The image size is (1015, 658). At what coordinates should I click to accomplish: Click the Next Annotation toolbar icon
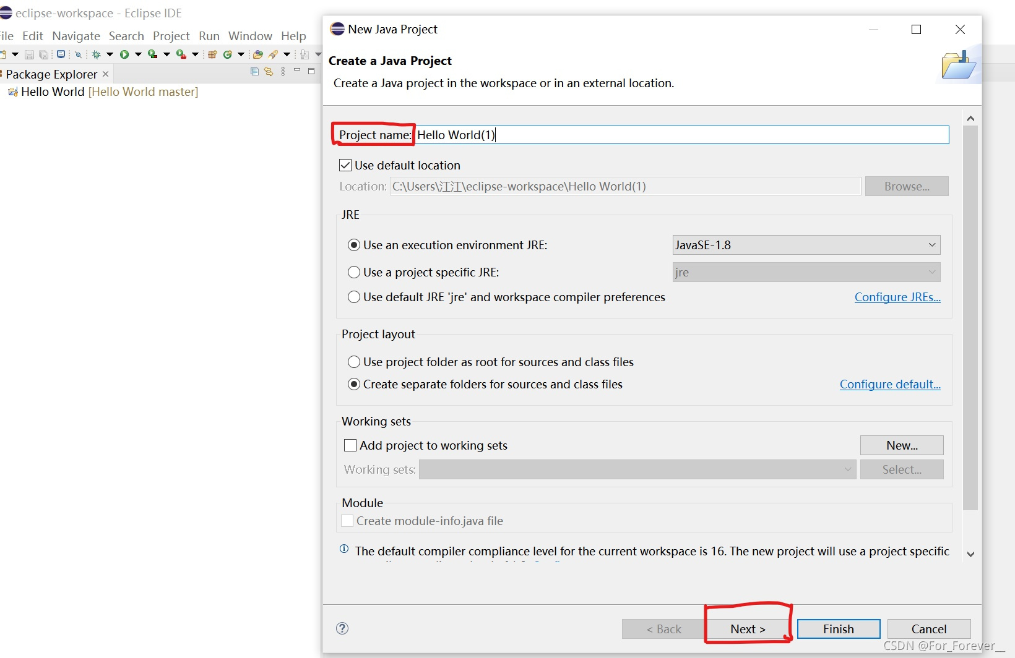[304, 54]
